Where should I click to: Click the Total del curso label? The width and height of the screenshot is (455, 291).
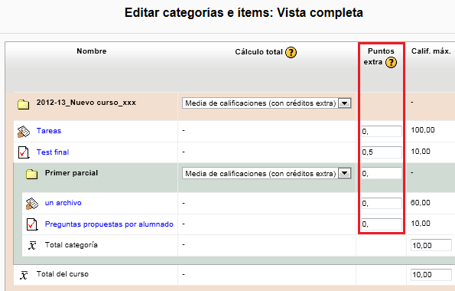pos(63,274)
